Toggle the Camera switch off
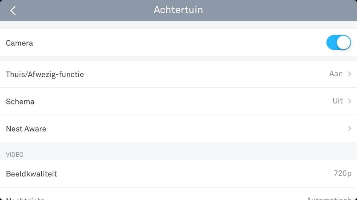Screen dimensions: 357x200 click(338, 42)
